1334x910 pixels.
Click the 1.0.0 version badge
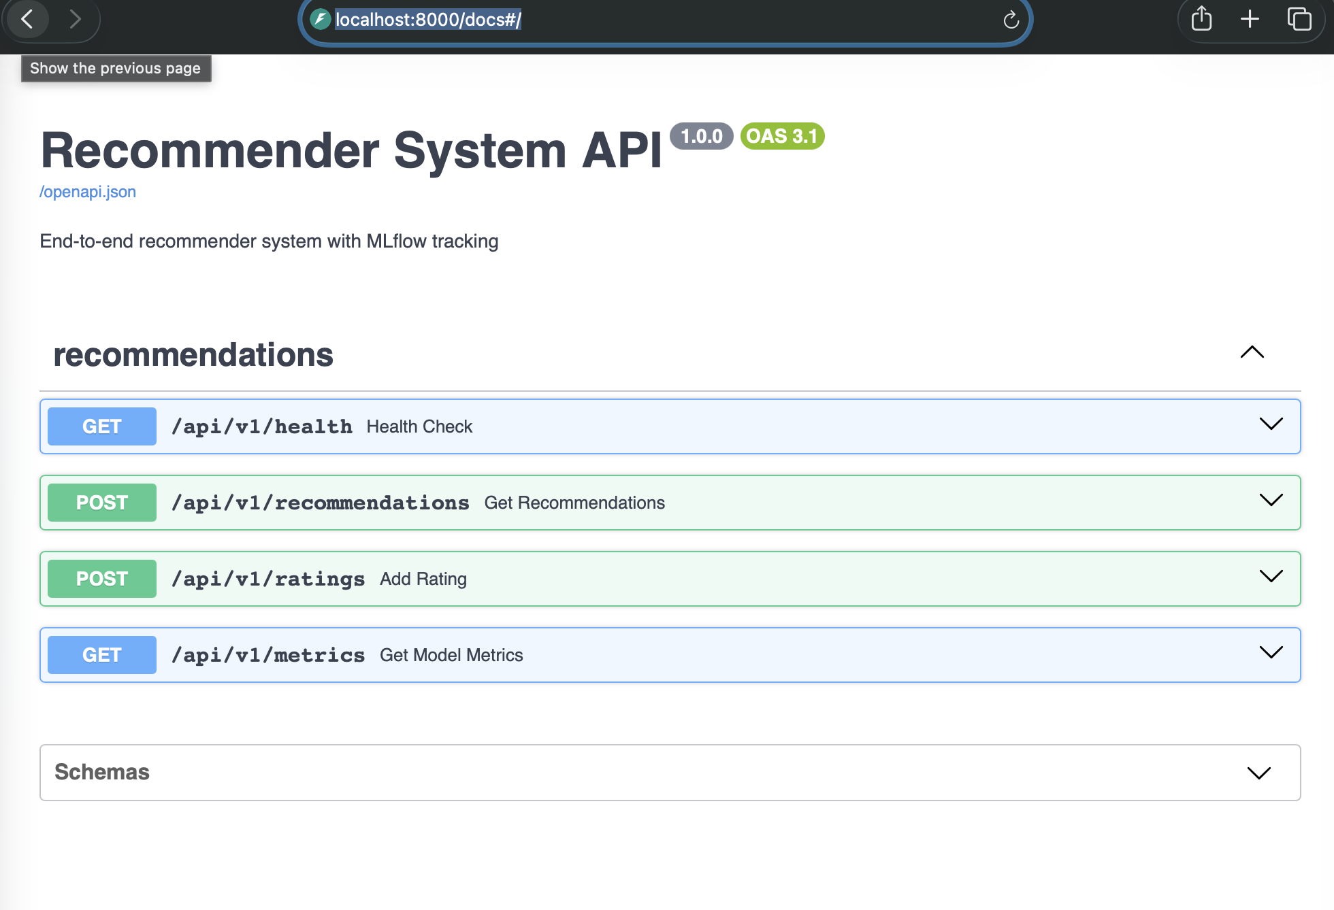coord(702,136)
